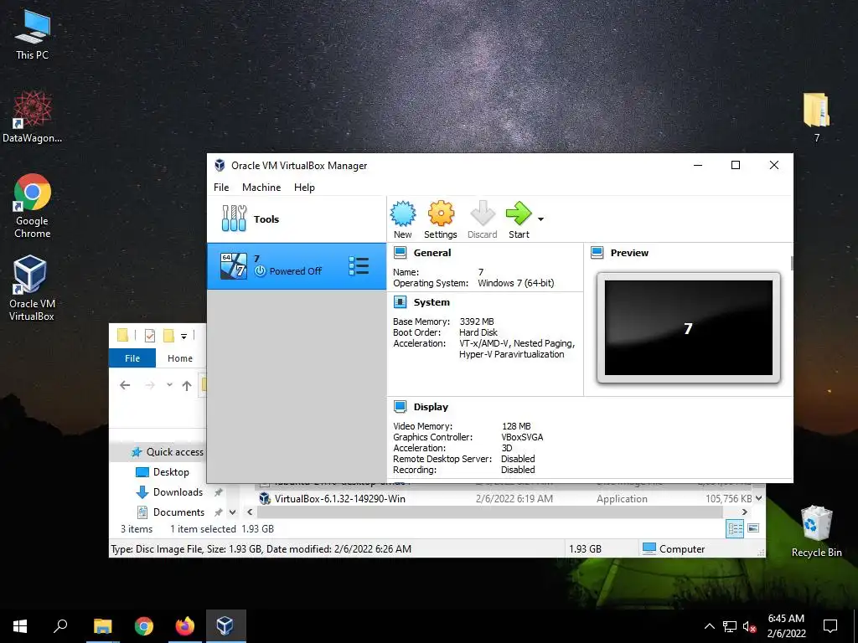
Task: Switch to Home tab in File Explorer
Action: pyautogui.click(x=180, y=358)
